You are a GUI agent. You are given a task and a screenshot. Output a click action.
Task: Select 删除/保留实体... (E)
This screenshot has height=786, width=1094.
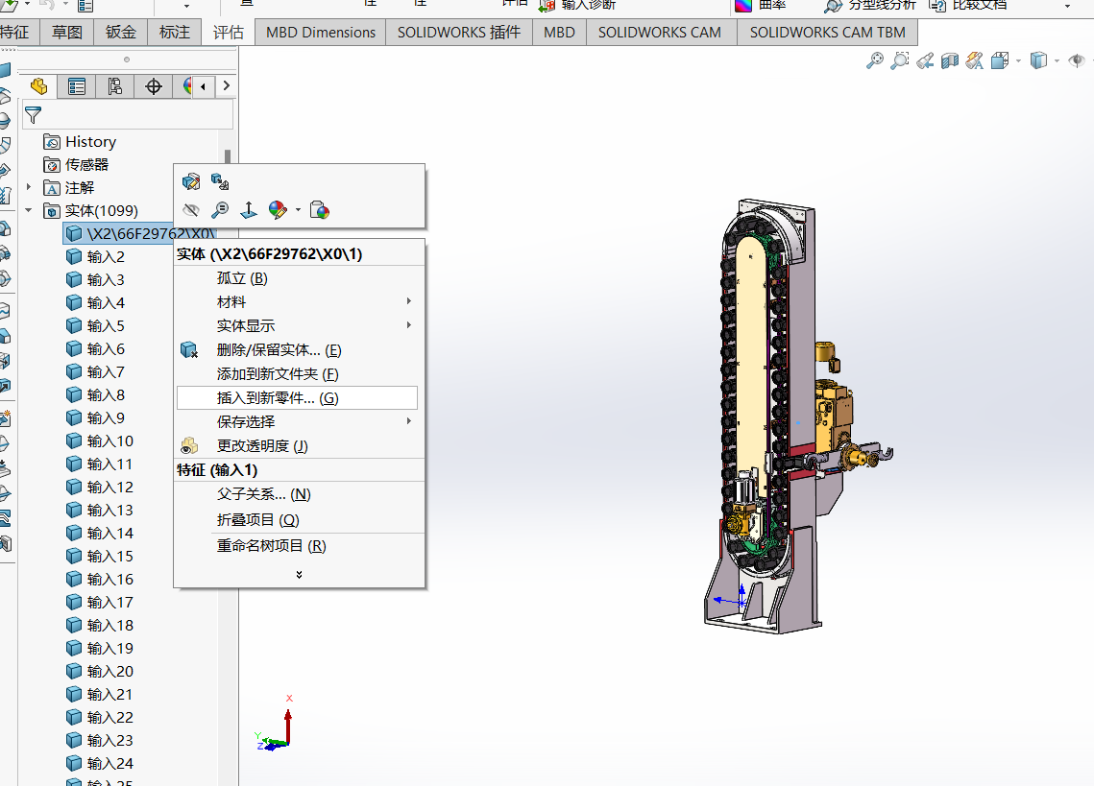pyautogui.click(x=299, y=350)
